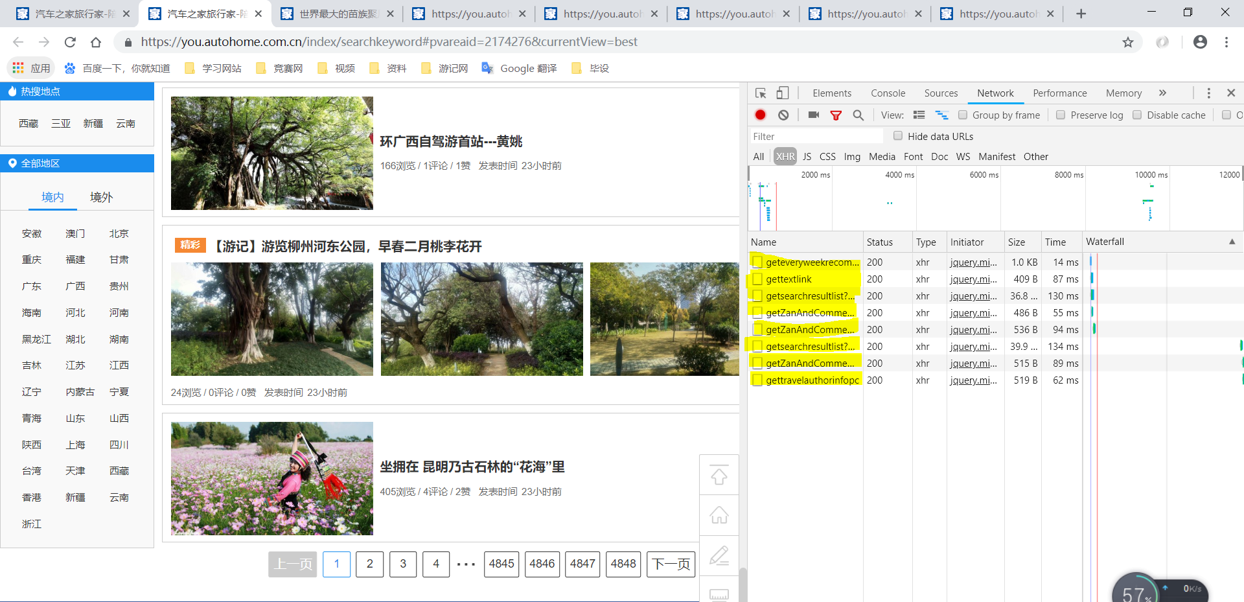
Task: Tick the checkbox beside gettextlink request
Action: 757,279
